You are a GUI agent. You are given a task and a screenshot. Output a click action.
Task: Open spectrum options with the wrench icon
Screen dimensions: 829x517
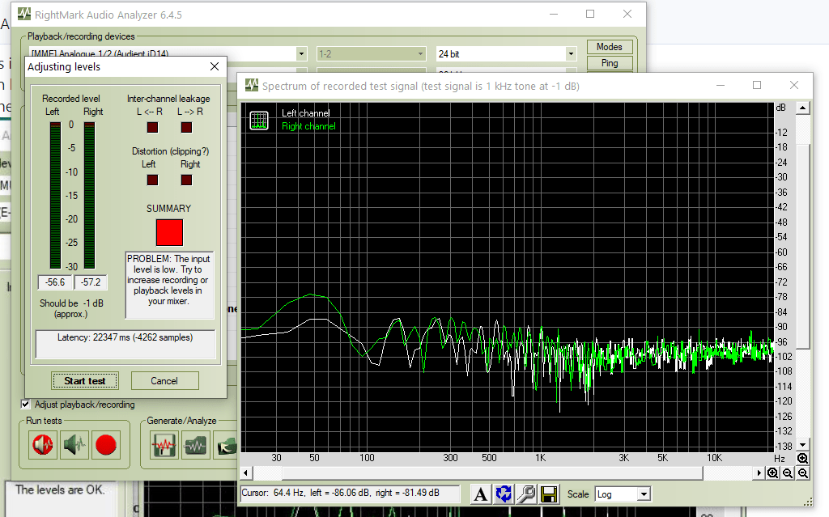tap(526, 494)
